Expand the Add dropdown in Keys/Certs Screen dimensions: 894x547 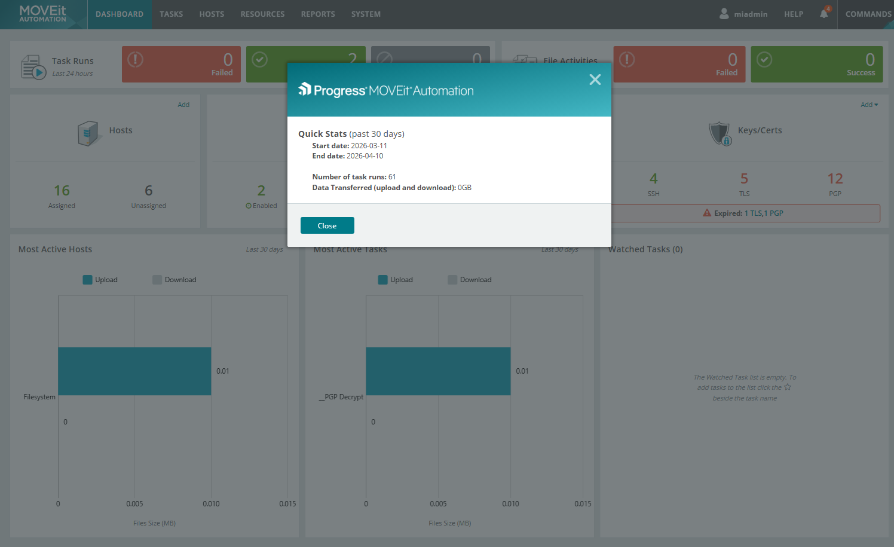pyautogui.click(x=869, y=105)
